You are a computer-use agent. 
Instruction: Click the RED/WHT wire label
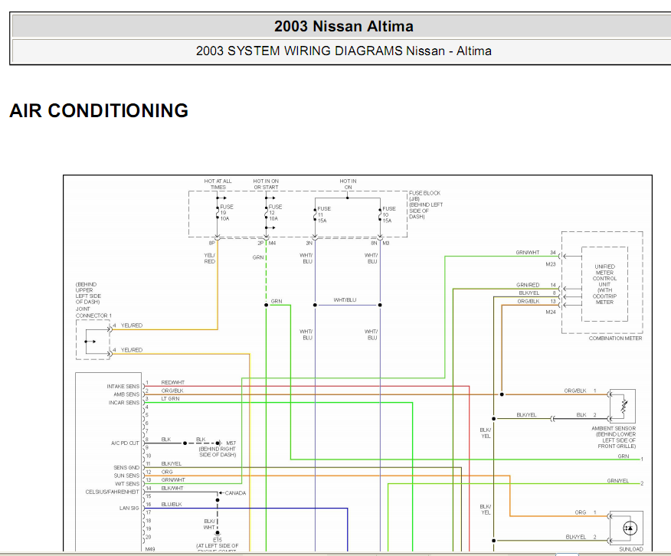click(x=173, y=382)
